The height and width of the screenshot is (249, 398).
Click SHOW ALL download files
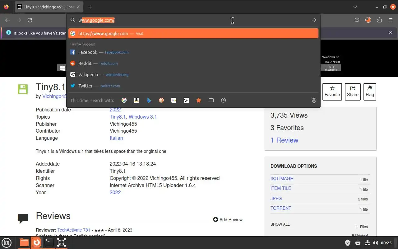280,224
